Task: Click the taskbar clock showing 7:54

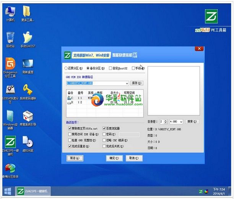Action: (x=219, y=191)
